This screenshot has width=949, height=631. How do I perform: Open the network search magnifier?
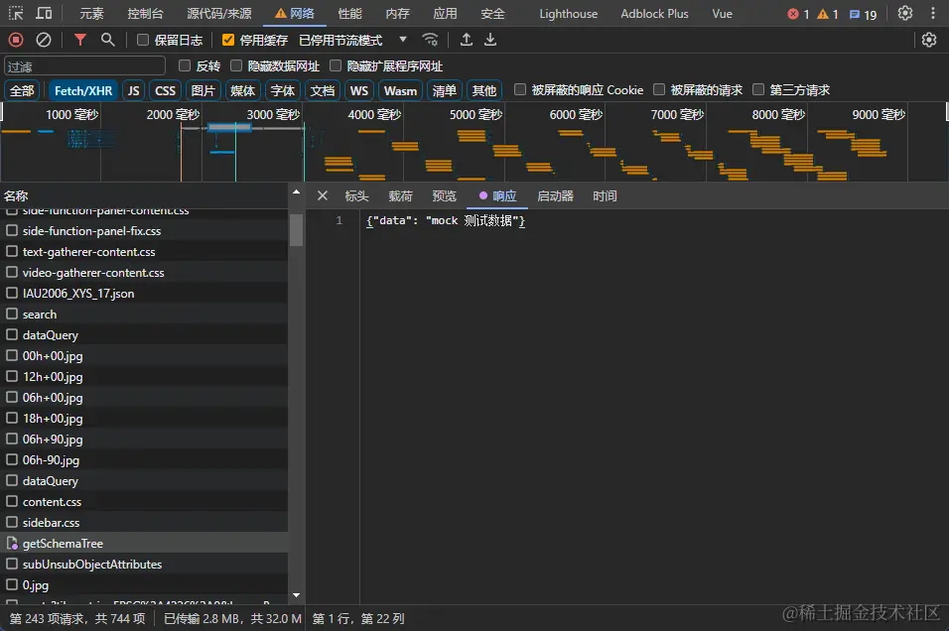(107, 40)
